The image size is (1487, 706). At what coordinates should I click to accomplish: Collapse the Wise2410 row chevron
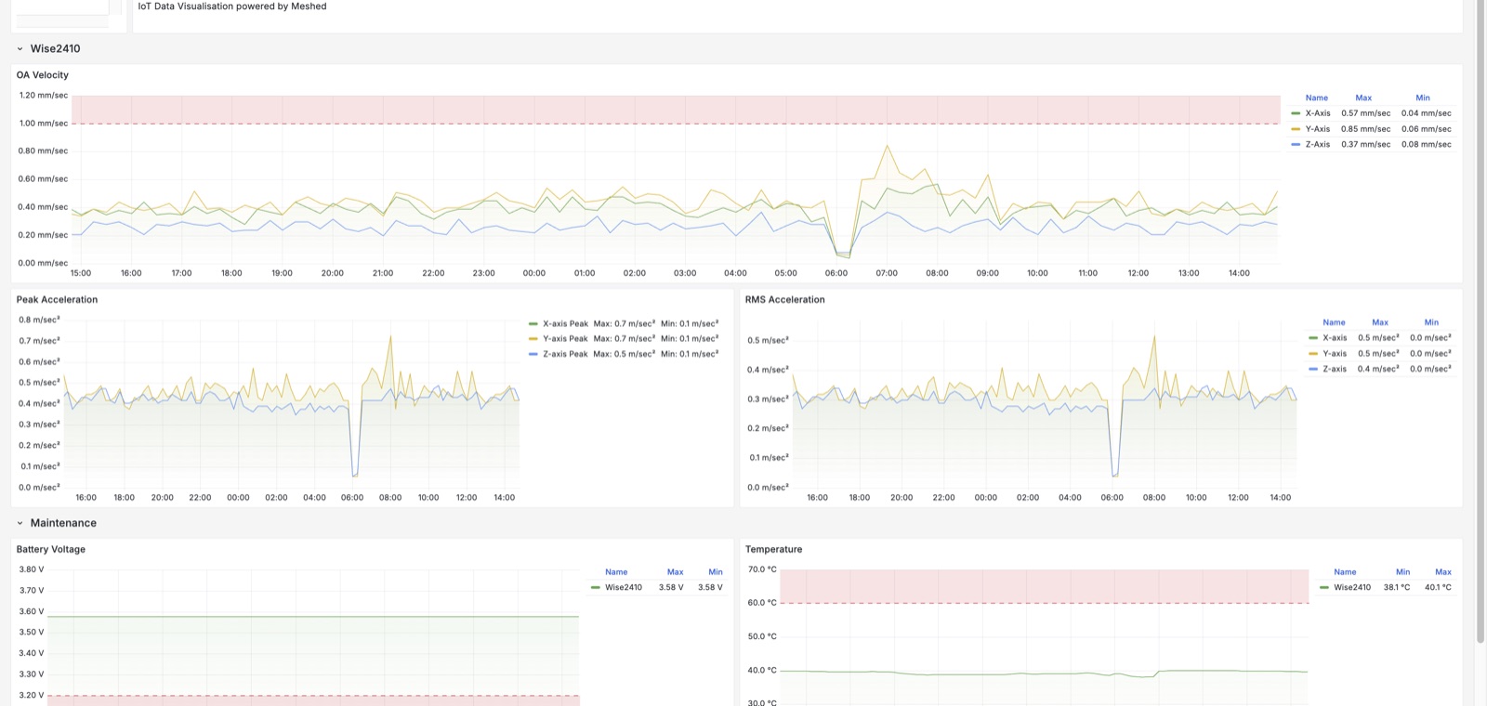pos(20,49)
